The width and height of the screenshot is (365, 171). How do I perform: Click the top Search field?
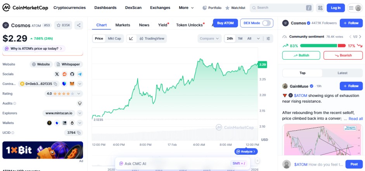pos(282,8)
